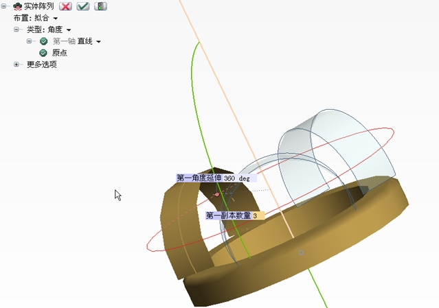The height and width of the screenshot is (308, 439).
Task: Open the 第一轴 直线 dropdown arrow
Action: pos(98,42)
